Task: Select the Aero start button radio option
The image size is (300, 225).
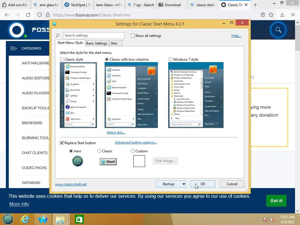Action: click(71, 151)
